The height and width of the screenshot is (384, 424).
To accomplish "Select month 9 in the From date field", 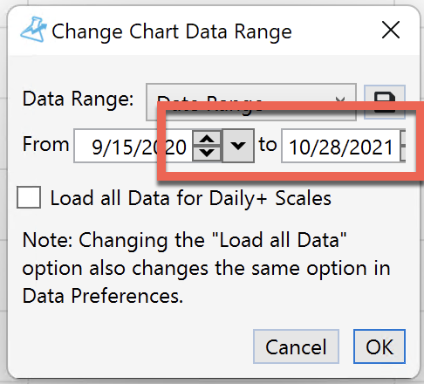I will click(x=97, y=147).
